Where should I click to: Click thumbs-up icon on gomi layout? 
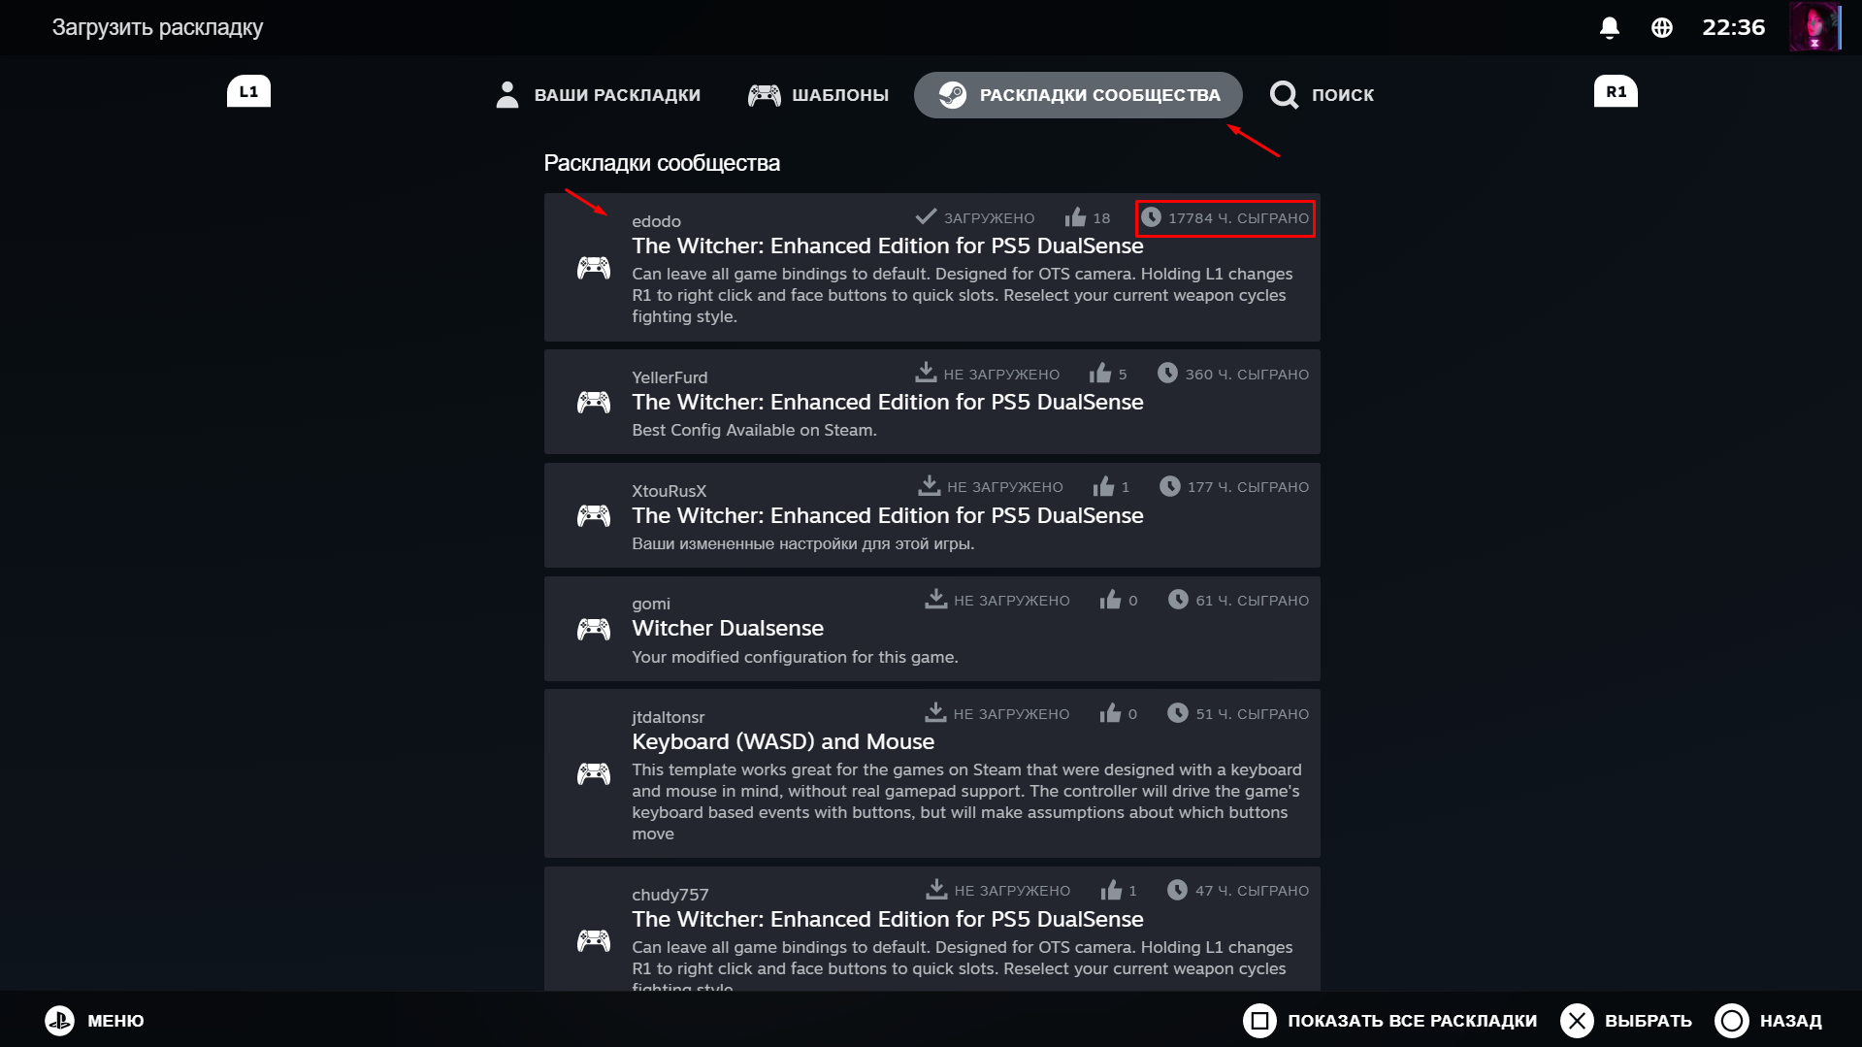1110,599
